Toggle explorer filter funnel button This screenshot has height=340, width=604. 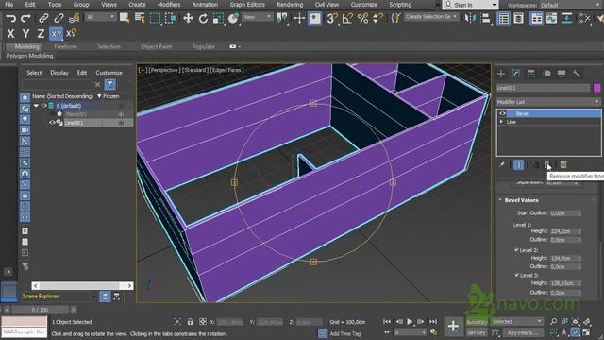(109, 84)
